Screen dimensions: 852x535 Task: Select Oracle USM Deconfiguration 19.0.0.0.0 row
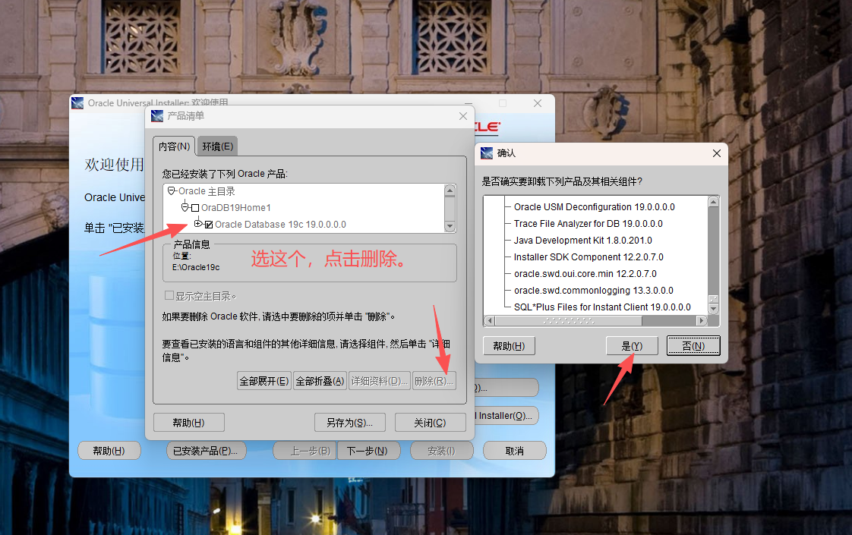(595, 207)
